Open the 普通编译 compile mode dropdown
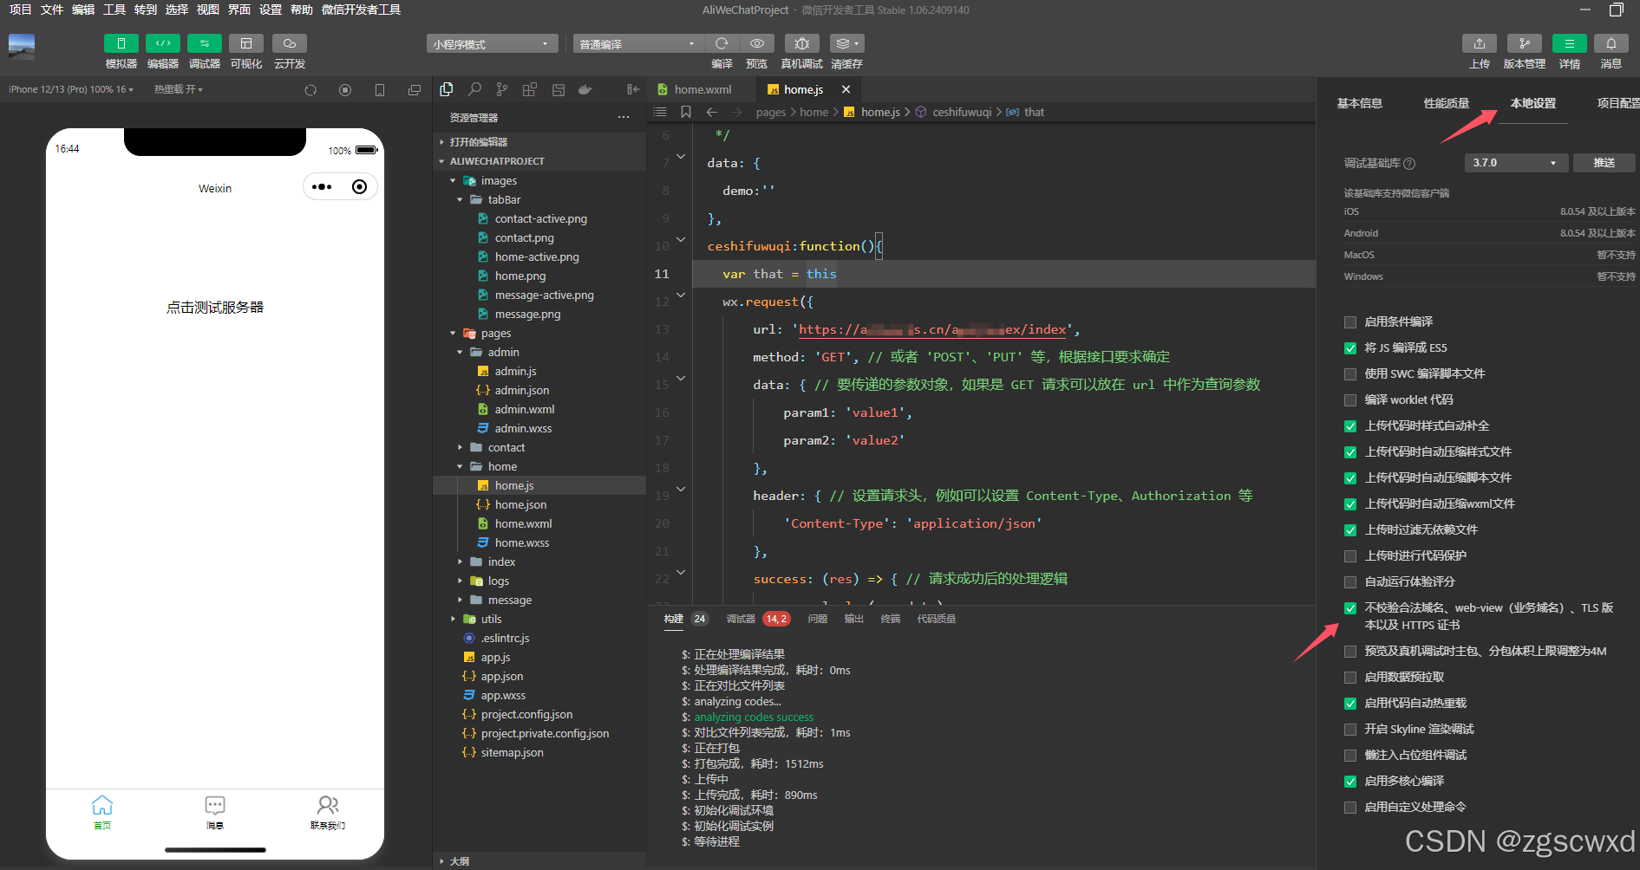 tap(638, 44)
